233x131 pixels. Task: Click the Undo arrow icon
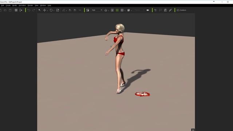[x=29, y=10]
